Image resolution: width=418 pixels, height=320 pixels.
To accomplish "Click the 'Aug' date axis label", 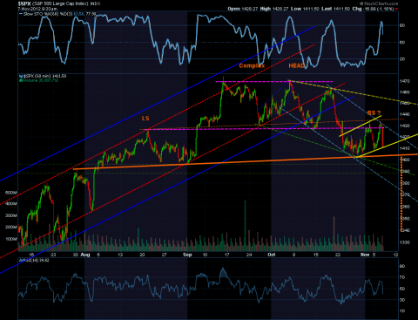I will tap(85, 255).
